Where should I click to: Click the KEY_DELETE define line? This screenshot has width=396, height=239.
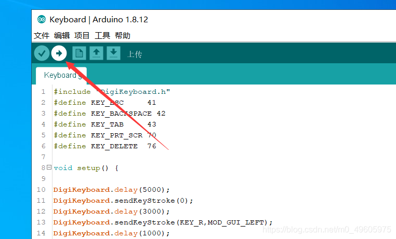[105, 146]
